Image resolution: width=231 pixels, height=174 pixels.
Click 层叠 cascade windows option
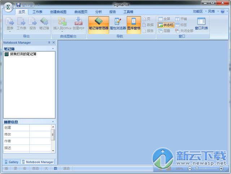click(x=164, y=31)
